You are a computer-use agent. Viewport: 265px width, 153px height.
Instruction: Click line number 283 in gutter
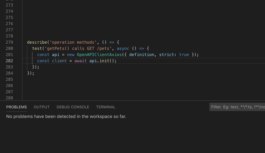(x=9, y=67)
